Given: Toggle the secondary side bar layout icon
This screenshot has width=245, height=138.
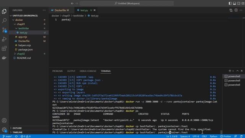Looking at the screenshot, I should pyautogui.click(x=238, y=3).
